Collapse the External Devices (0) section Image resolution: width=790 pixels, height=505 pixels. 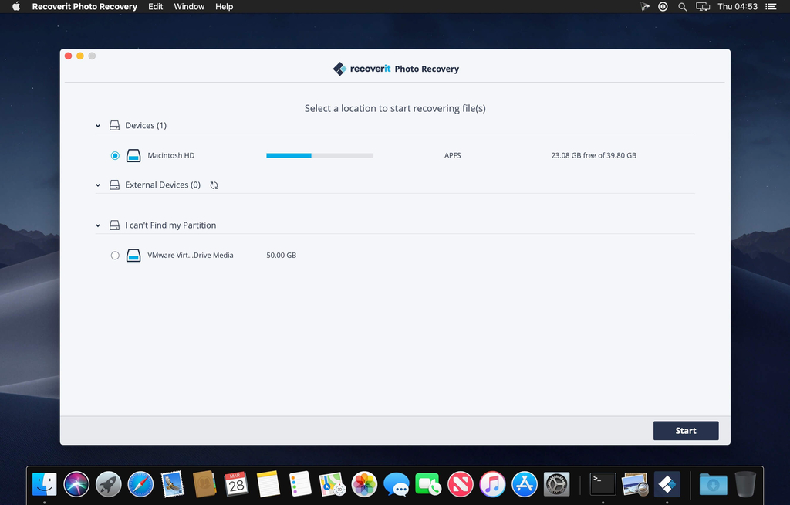(x=98, y=185)
